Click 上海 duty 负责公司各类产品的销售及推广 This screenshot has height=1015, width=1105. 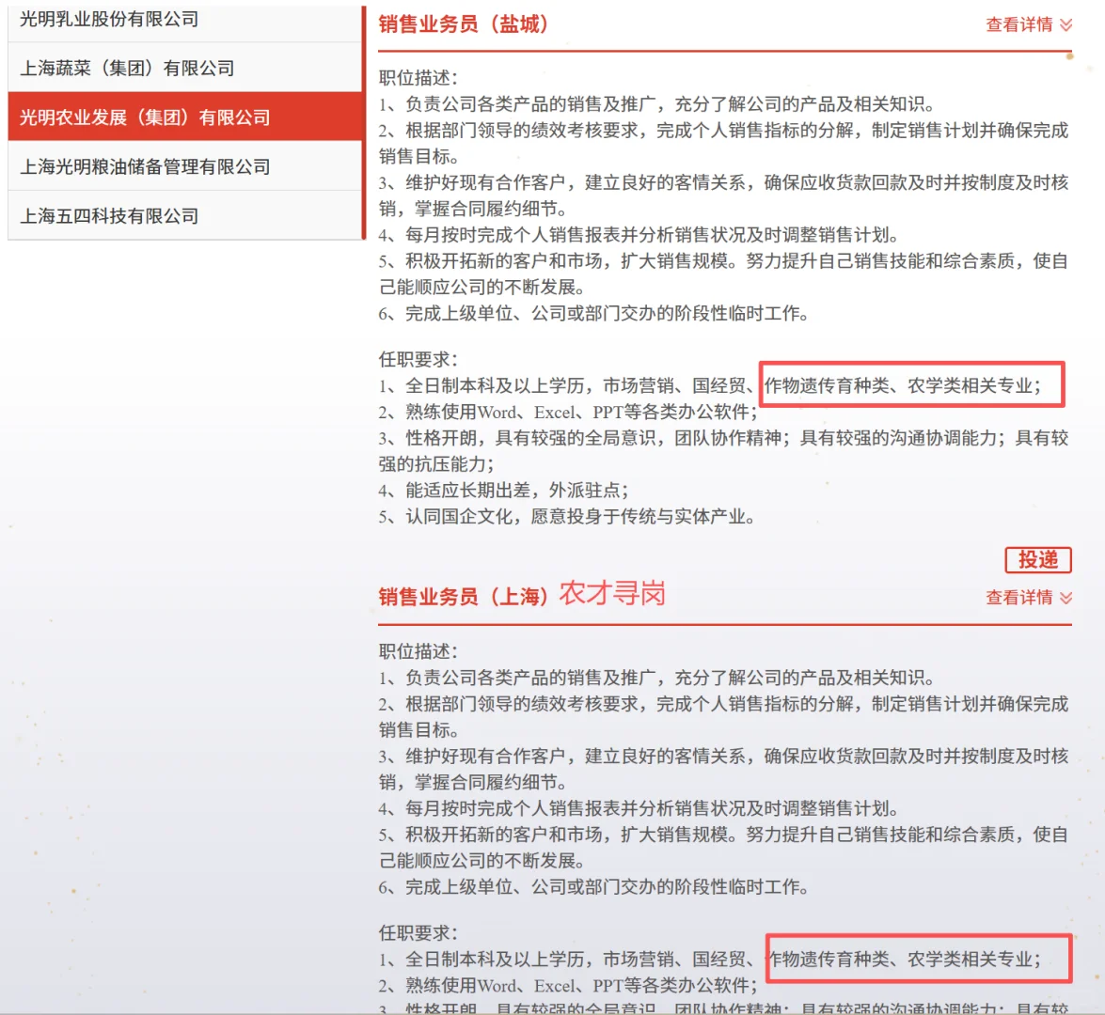pos(656,678)
